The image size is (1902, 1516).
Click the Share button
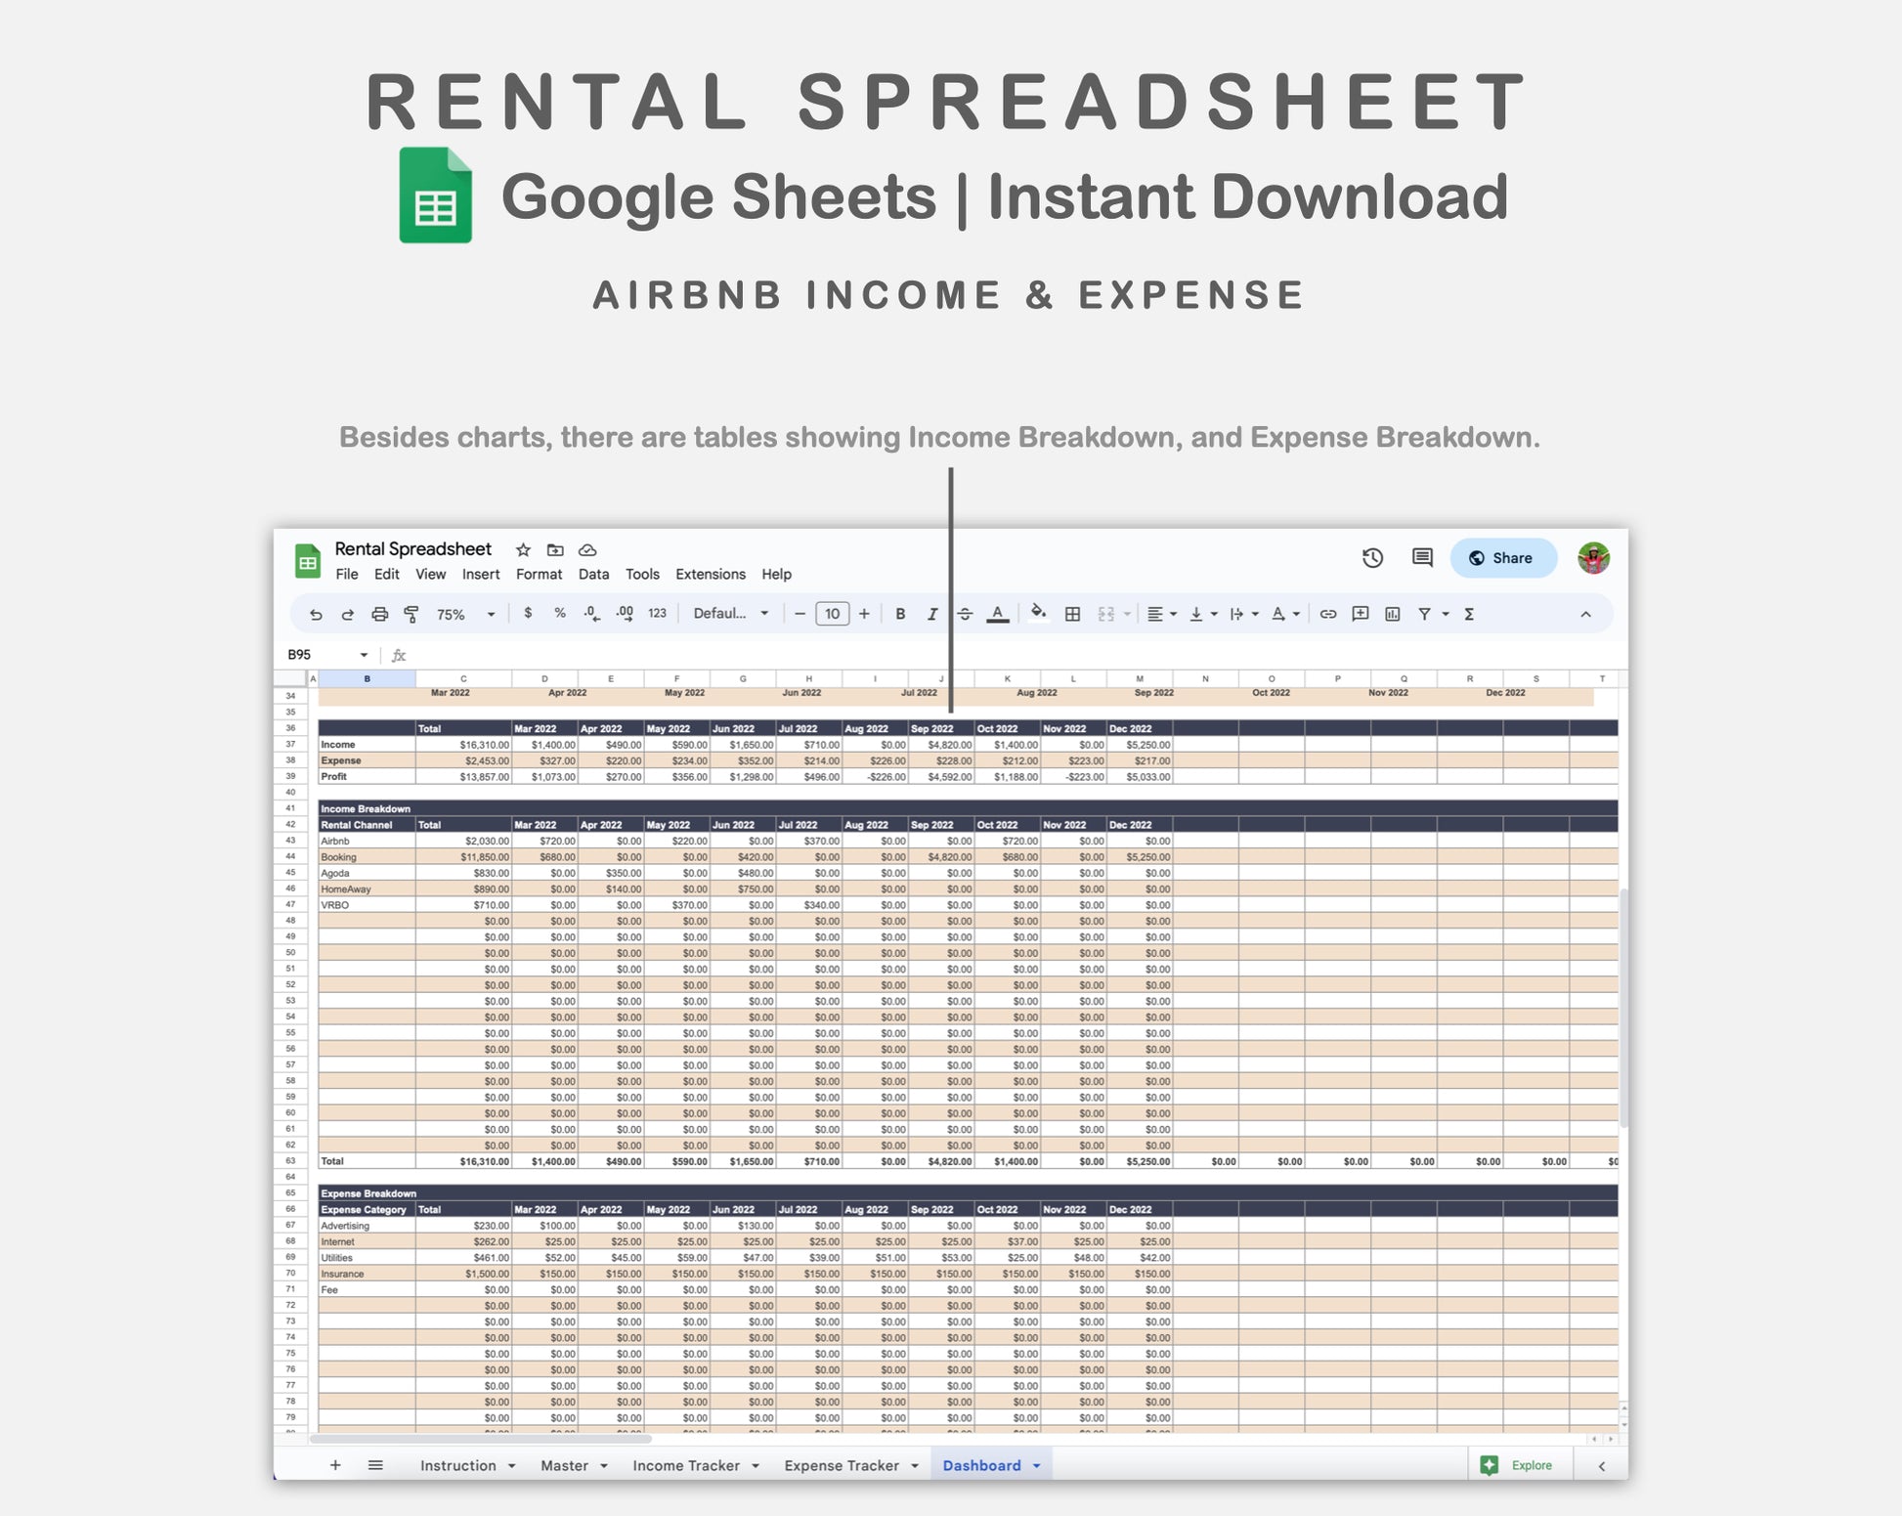[1501, 558]
